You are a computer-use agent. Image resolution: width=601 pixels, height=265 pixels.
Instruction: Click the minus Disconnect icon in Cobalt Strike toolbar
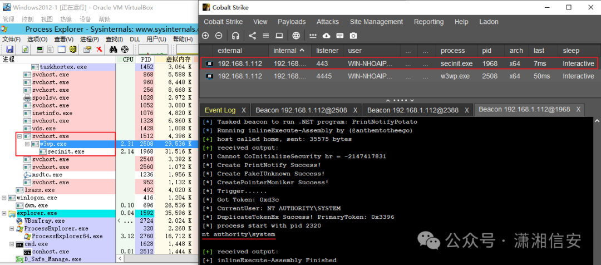click(x=219, y=36)
